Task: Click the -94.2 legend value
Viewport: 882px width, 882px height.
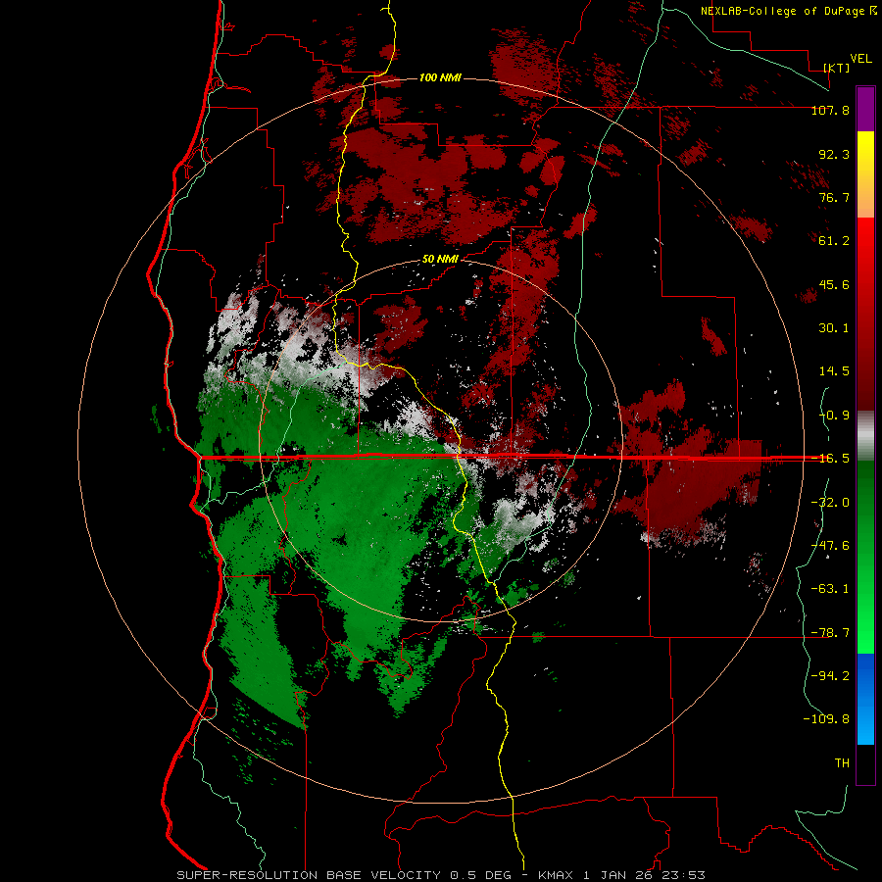Action: point(830,676)
